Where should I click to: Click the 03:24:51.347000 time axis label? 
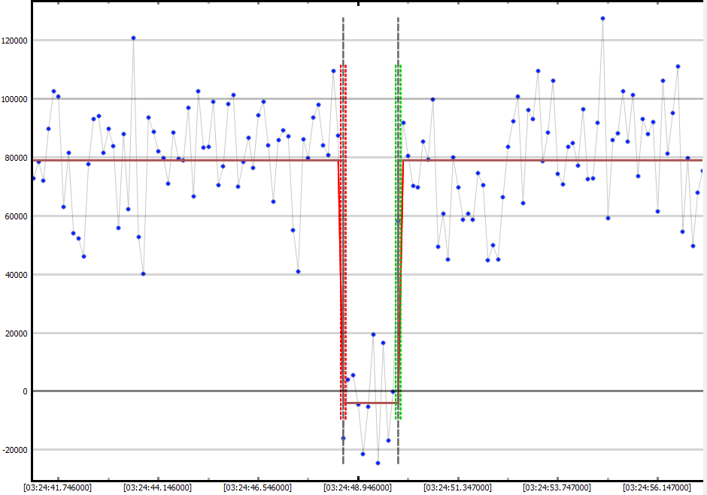point(457,487)
